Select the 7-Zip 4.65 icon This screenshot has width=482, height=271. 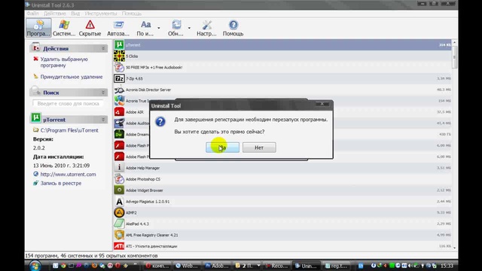(119, 78)
